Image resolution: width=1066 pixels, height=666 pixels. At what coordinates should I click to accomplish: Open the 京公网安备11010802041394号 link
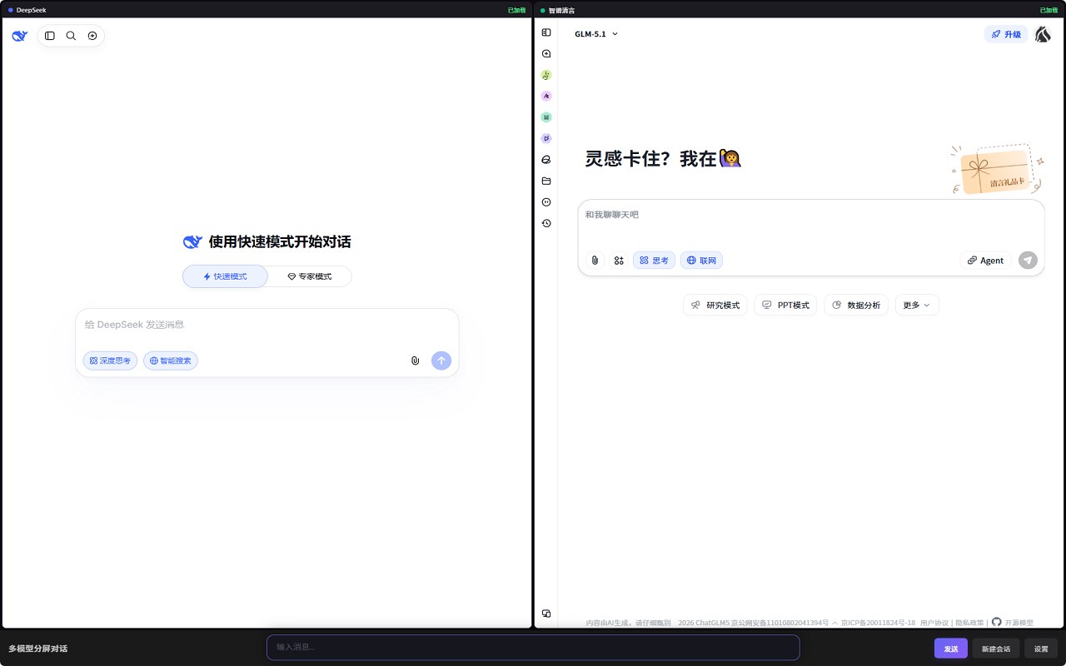tap(780, 623)
